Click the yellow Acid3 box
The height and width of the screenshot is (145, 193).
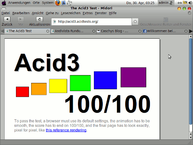(58, 86)
